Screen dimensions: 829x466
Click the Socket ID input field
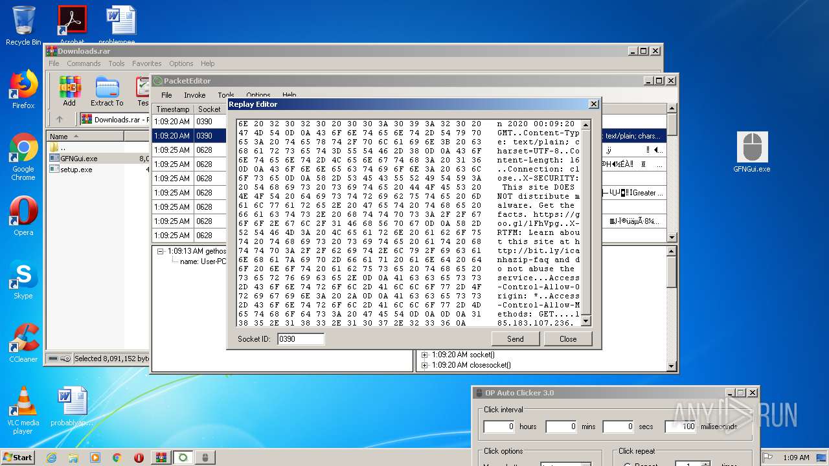[x=301, y=338]
